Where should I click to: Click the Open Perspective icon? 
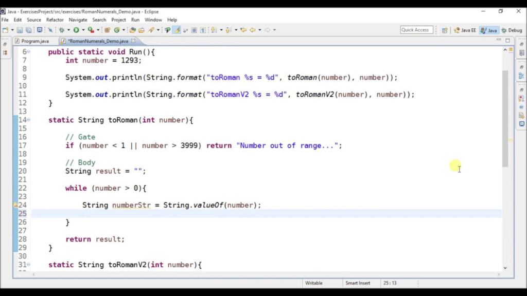coord(445,30)
